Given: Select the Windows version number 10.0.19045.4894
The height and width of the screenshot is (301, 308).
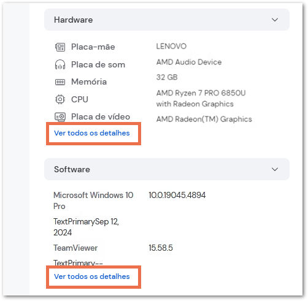Looking at the screenshot, I should tap(177, 195).
